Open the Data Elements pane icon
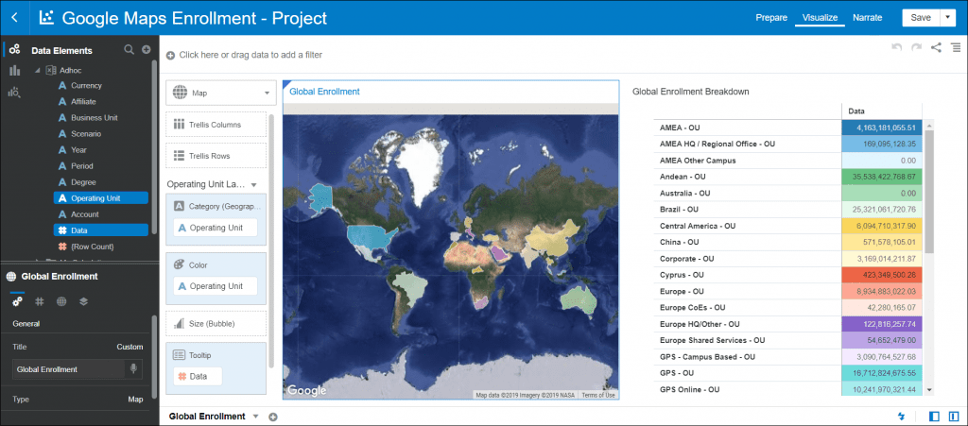This screenshot has height=426, width=968. [15, 50]
